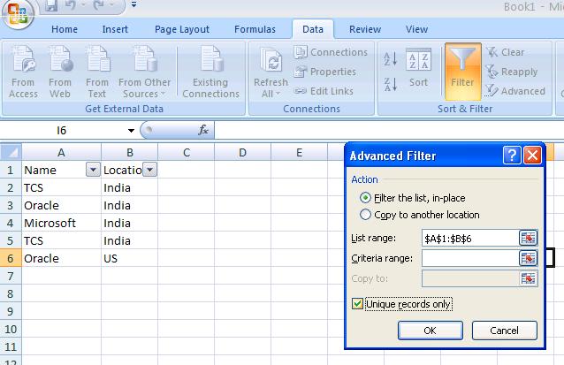Click the Redo icon

tap(98, 5)
